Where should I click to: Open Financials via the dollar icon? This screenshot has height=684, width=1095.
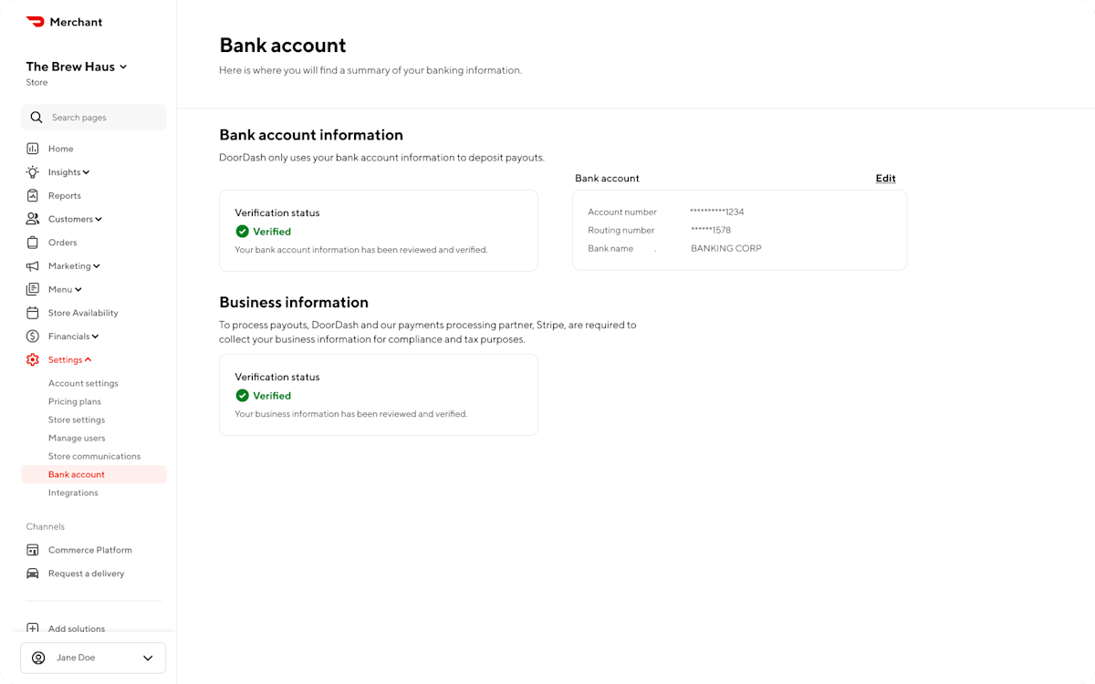tap(34, 336)
